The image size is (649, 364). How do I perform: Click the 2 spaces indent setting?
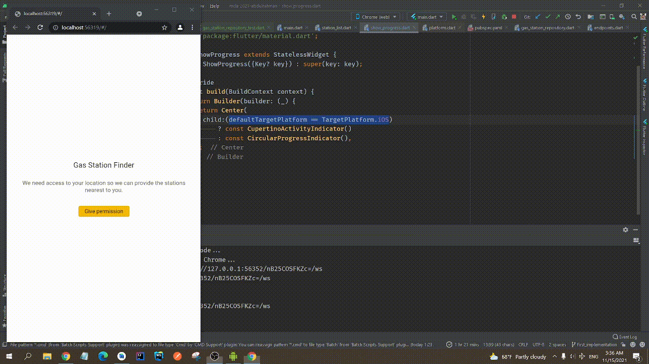(x=558, y=345)
